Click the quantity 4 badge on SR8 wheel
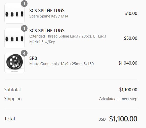Screen dimensions: 146x128 (x=24, y=53)
